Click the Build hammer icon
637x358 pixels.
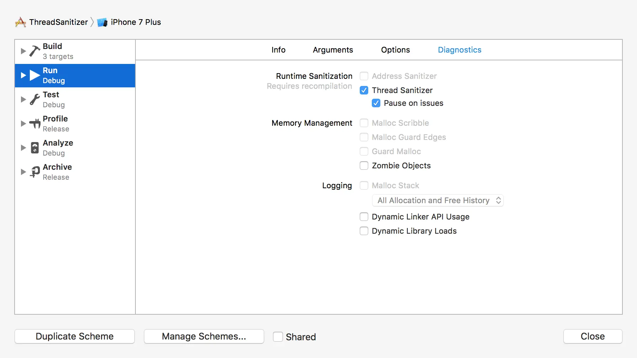click(x=34, y=51)
